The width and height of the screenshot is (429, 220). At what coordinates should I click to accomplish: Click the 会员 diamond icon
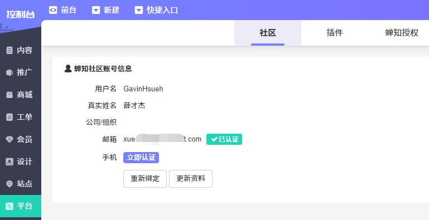(9, 139)
